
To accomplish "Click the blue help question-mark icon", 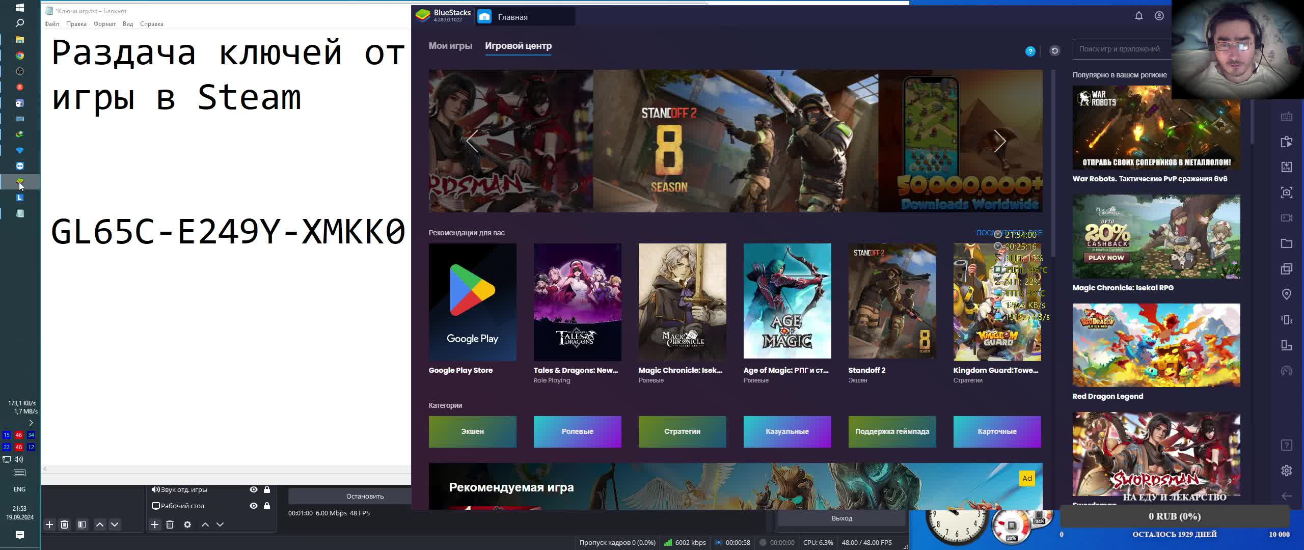I will coord(1030,51).
